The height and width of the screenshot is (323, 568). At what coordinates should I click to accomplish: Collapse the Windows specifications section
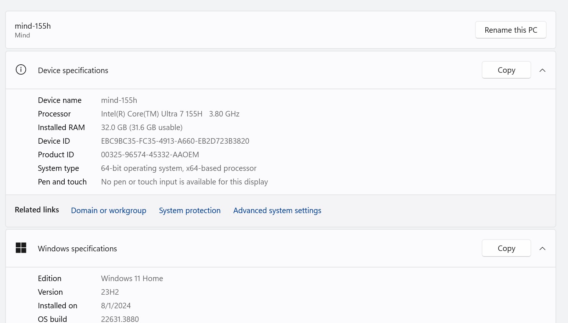542,248
